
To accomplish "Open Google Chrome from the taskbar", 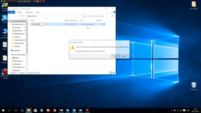I will point(55,110).
